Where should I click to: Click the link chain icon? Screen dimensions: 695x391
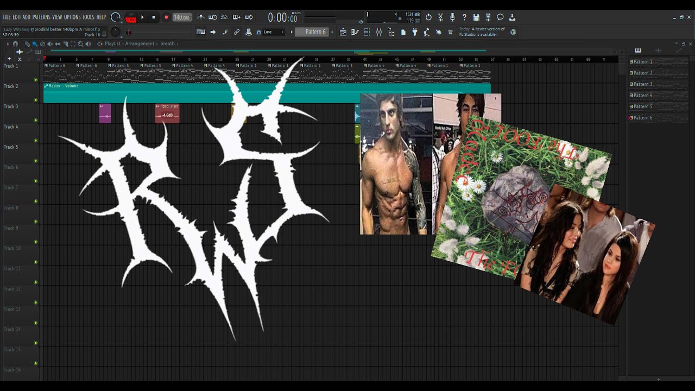click(x=237, y=32)
